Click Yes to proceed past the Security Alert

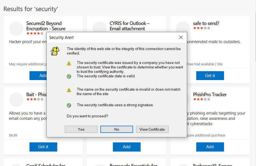click(x=81, y=129)
